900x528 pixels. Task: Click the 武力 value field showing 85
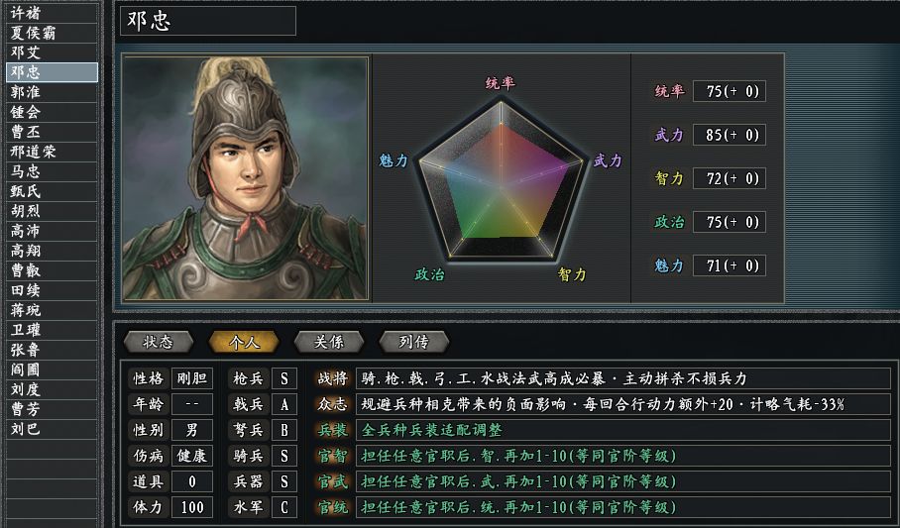[x=729, y=135]
